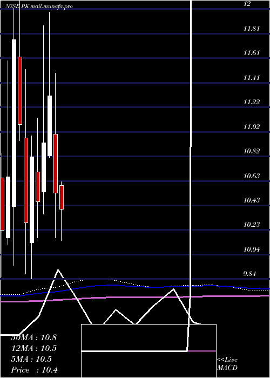The height and width of the screenshot is (378, 270).
Task: Click the 10.04 price axis label
Action: click(x=252, y=249)
